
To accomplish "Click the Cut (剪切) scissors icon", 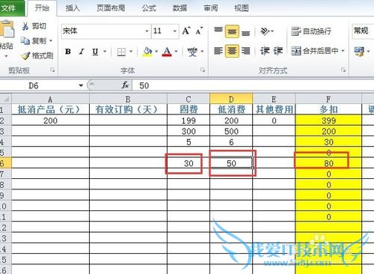I will 25,26.
